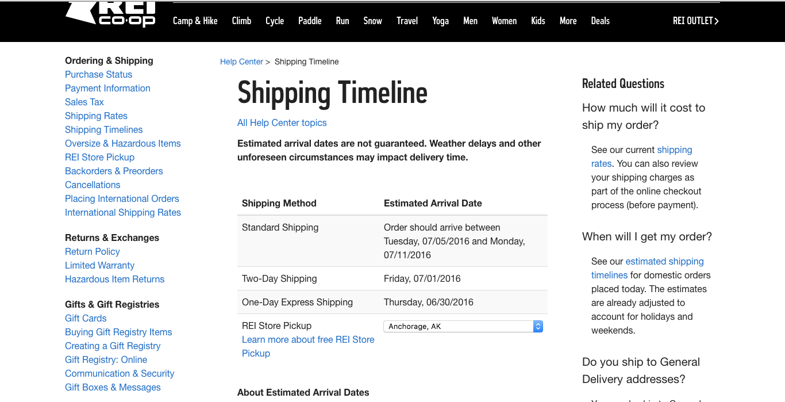The width and height of the screenshot is (785, 402).
Task: Click the REI Co-op logo
Action: 111,14
